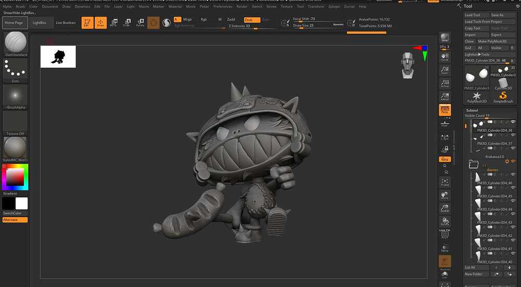
Task: Click the AAHalf icon
Action: tap(444, 96)
